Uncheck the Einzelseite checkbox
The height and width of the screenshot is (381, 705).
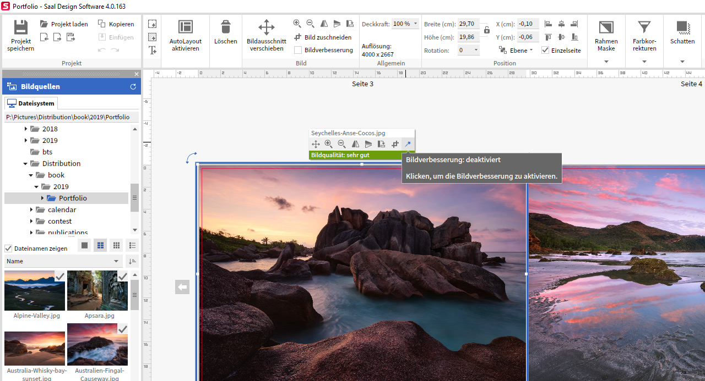point(545,50)
